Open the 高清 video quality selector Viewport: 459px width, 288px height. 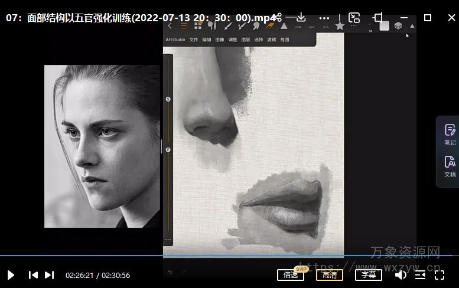(329, 275)
